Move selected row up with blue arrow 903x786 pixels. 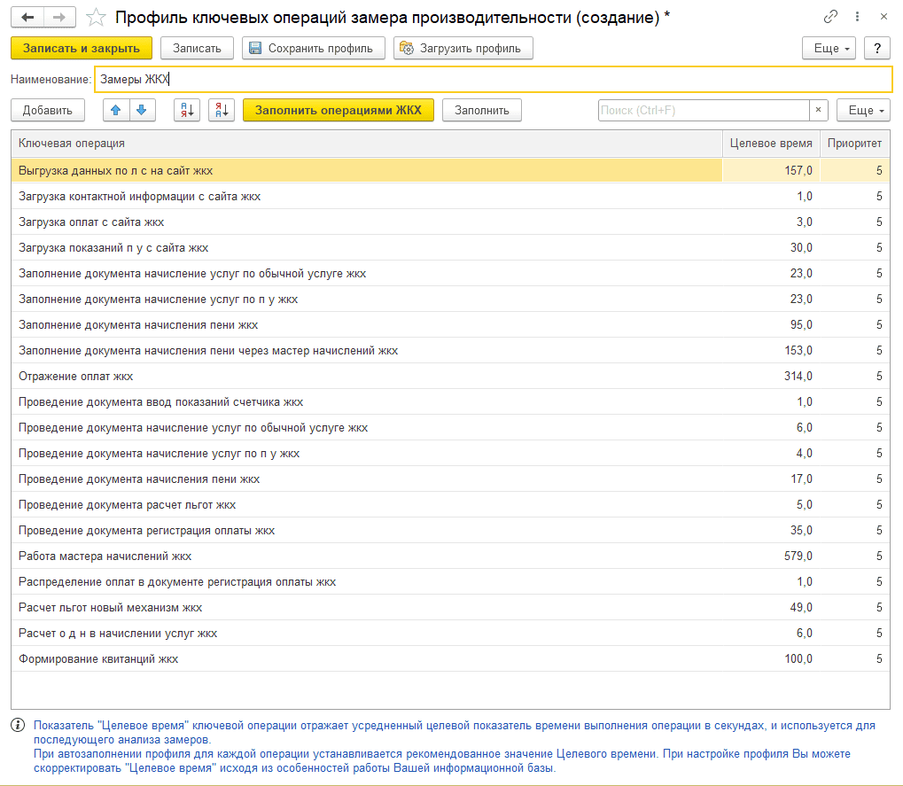(x=116, y=110)
